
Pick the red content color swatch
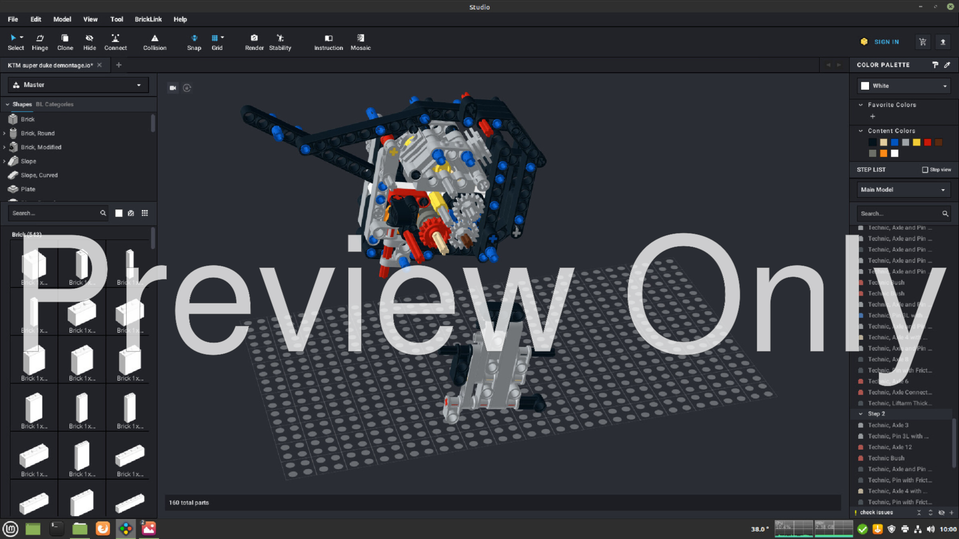click(928, 142)
